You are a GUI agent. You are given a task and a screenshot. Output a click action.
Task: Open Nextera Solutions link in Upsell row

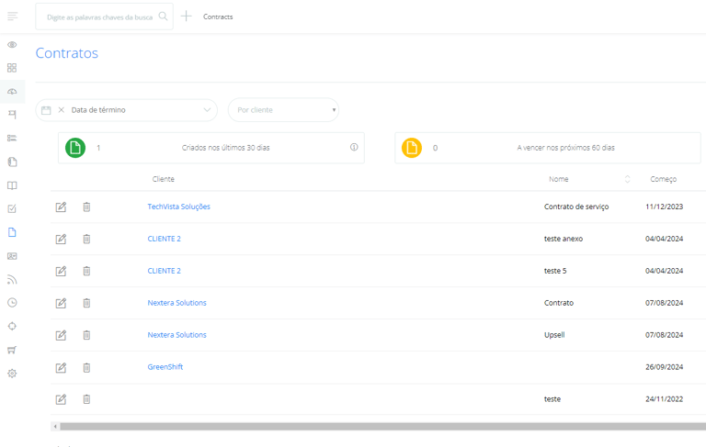click(x=176, y=335)
